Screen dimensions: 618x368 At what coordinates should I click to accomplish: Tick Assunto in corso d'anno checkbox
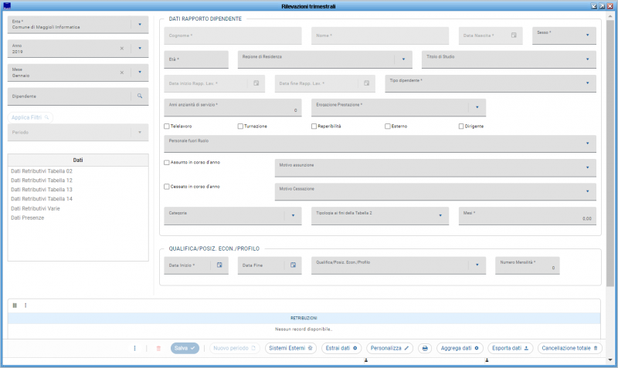click(167, 163)
